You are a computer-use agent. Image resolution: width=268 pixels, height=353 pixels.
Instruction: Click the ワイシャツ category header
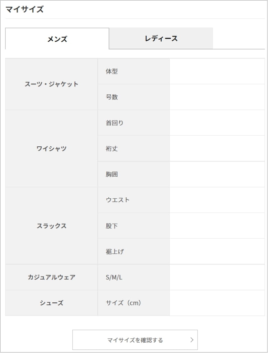coord(52,149)
